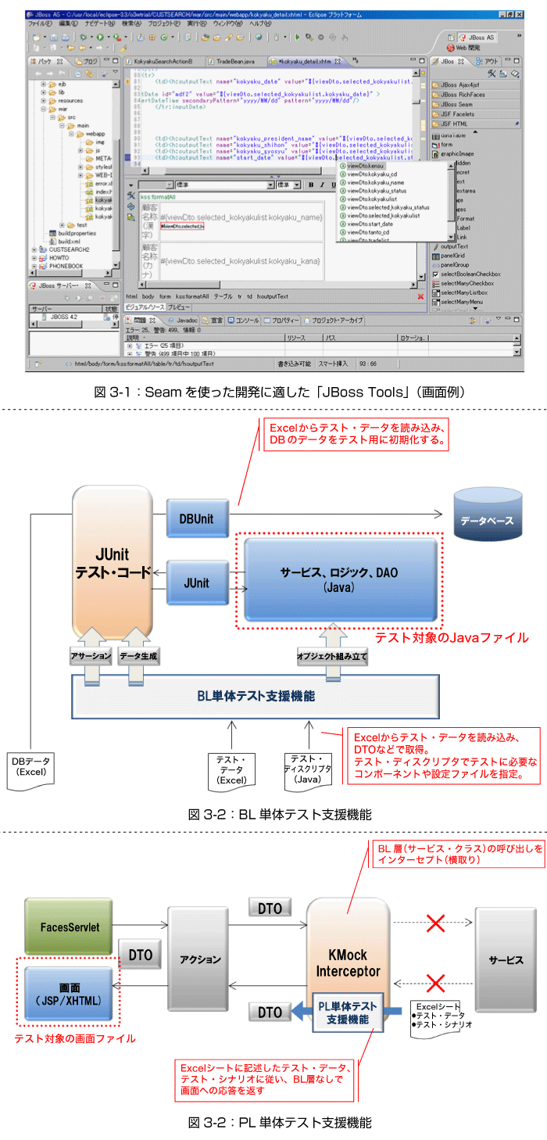Expand the ejb folder in package tree

[43, 84]
